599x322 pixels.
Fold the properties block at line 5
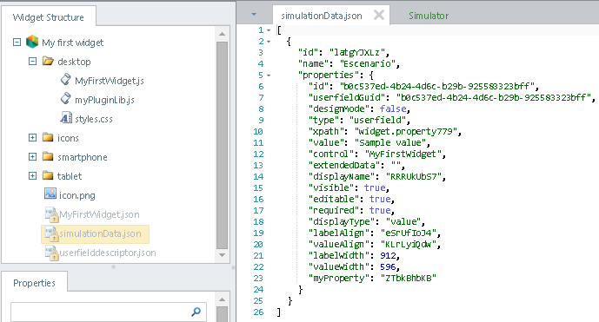[269, 76]
